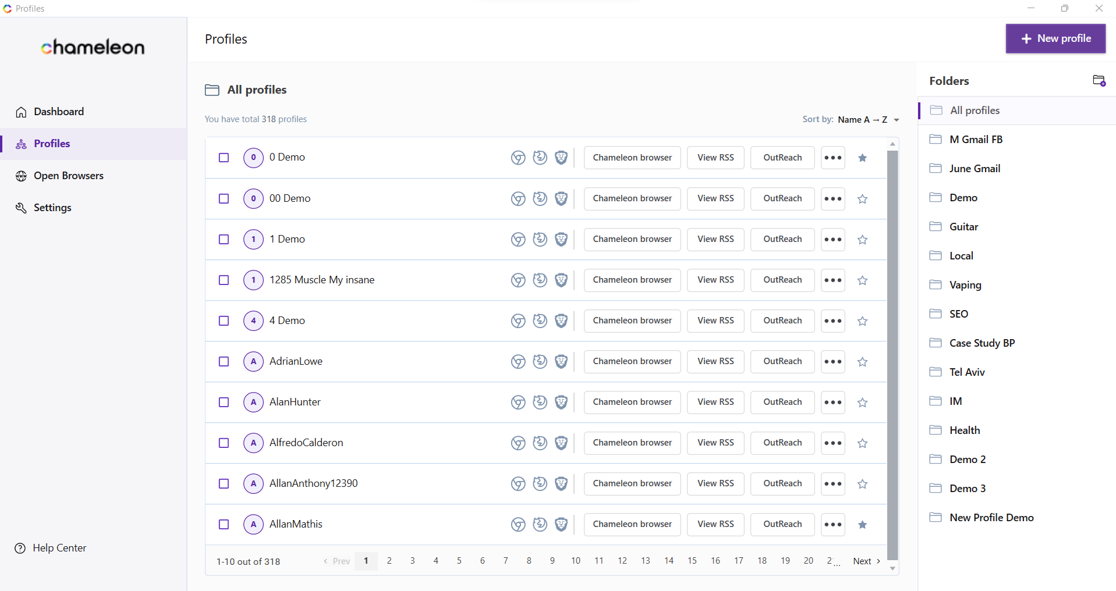This screenshot has width=1116, height=591.
Task: Open more options for AllanMathis
Action: click(x=833, y=524)
